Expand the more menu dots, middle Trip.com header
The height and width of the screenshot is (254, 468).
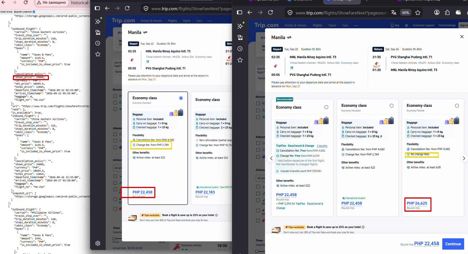tap(209, 21)
